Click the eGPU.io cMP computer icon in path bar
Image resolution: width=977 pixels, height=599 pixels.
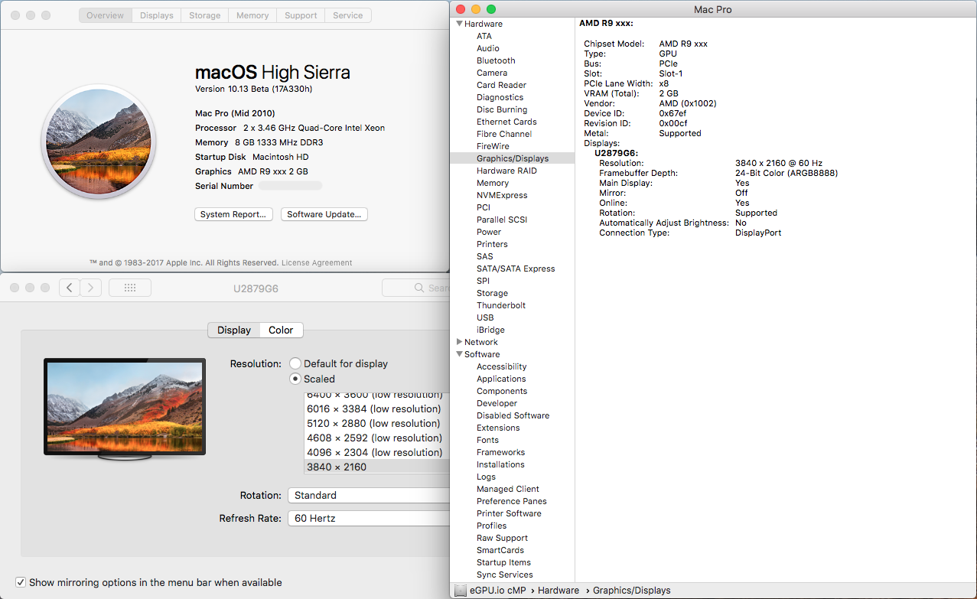pos(460,591)
